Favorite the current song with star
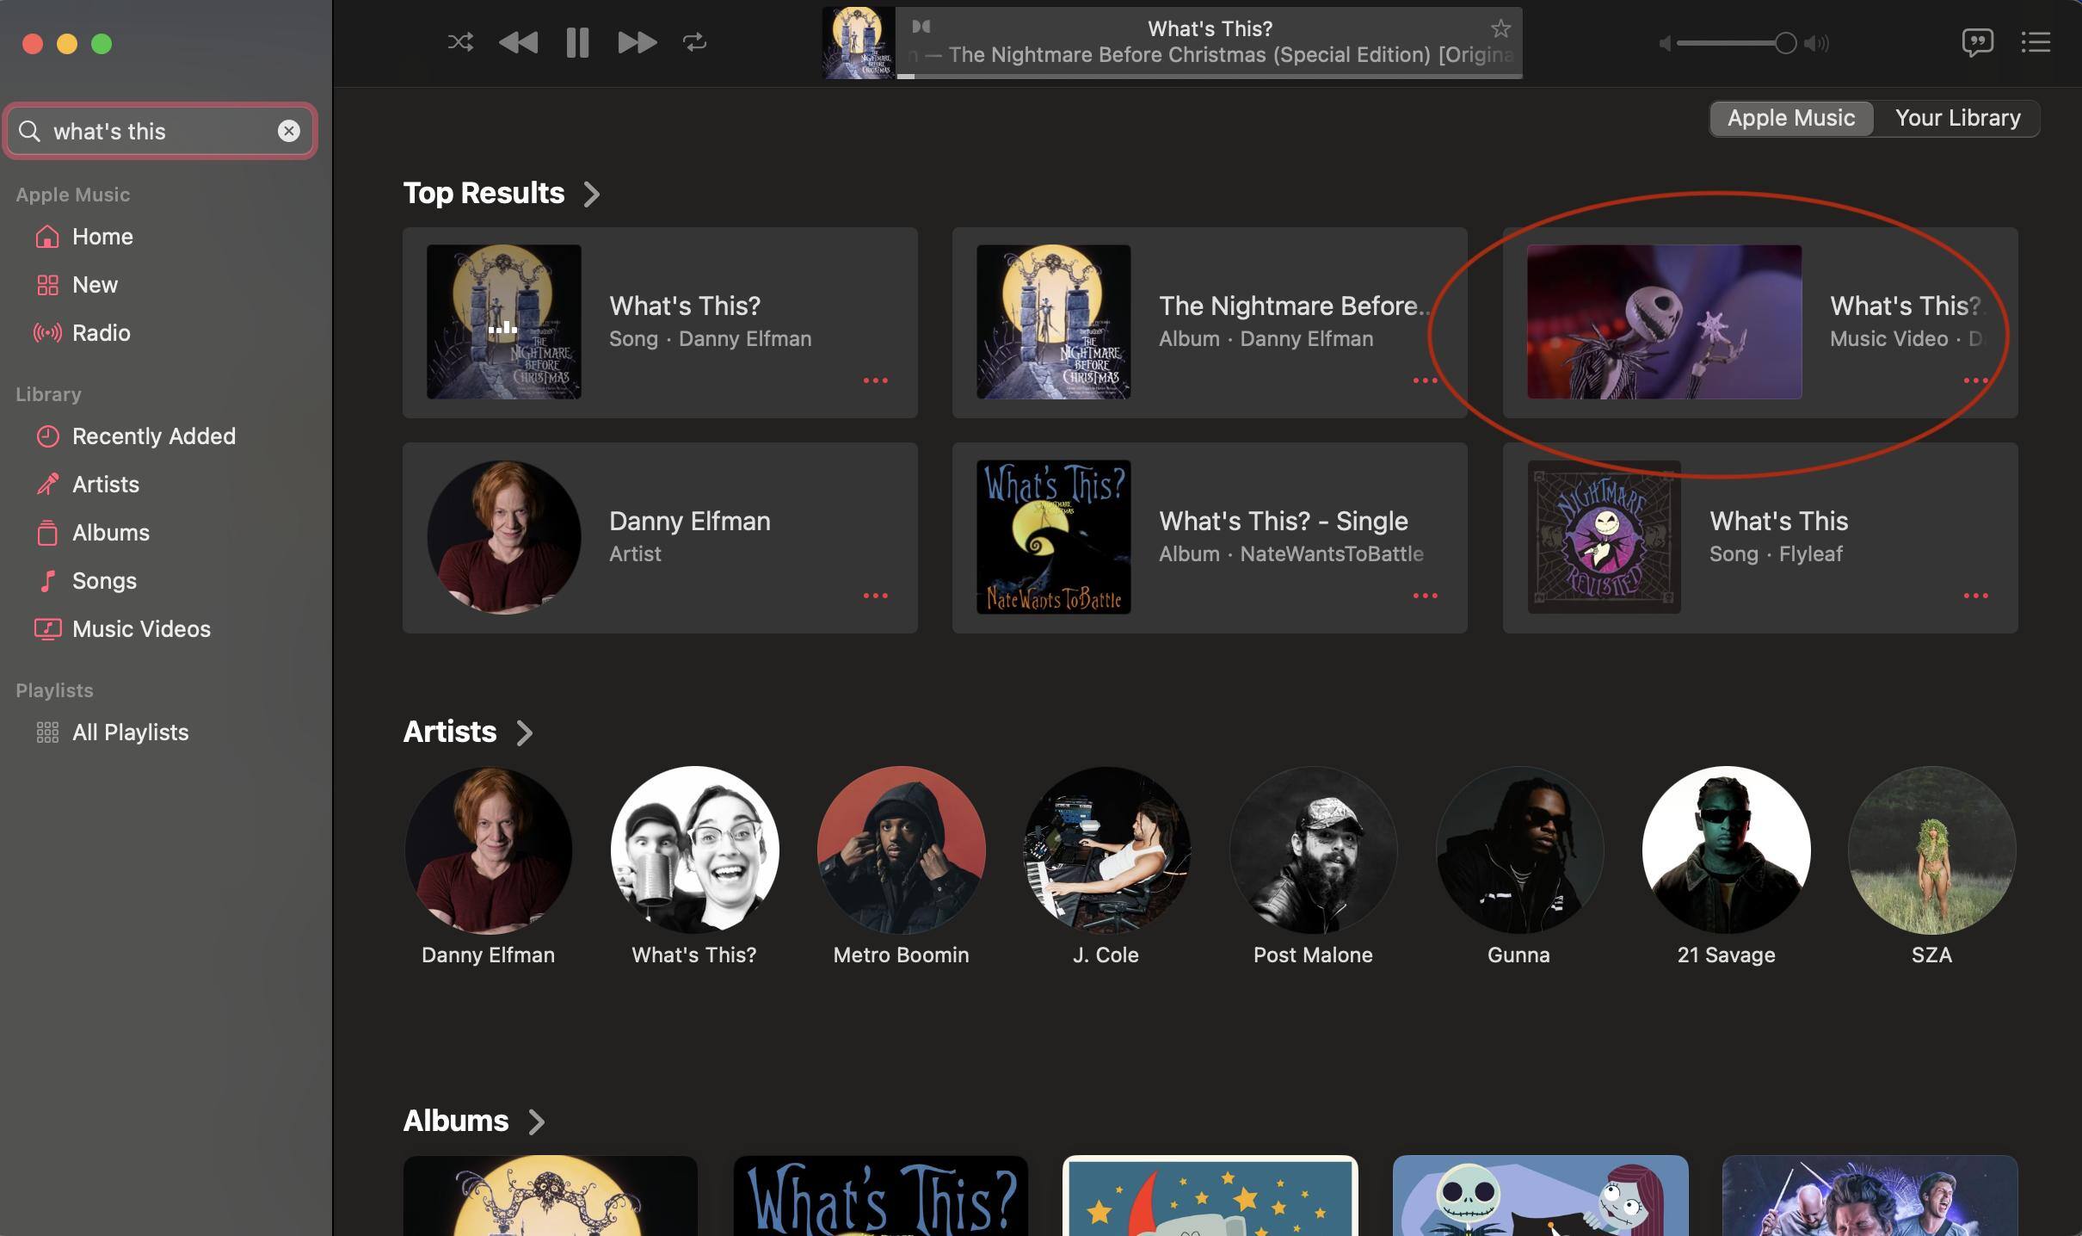Screen dimensions: 2082x1236 click(1500, 29)
